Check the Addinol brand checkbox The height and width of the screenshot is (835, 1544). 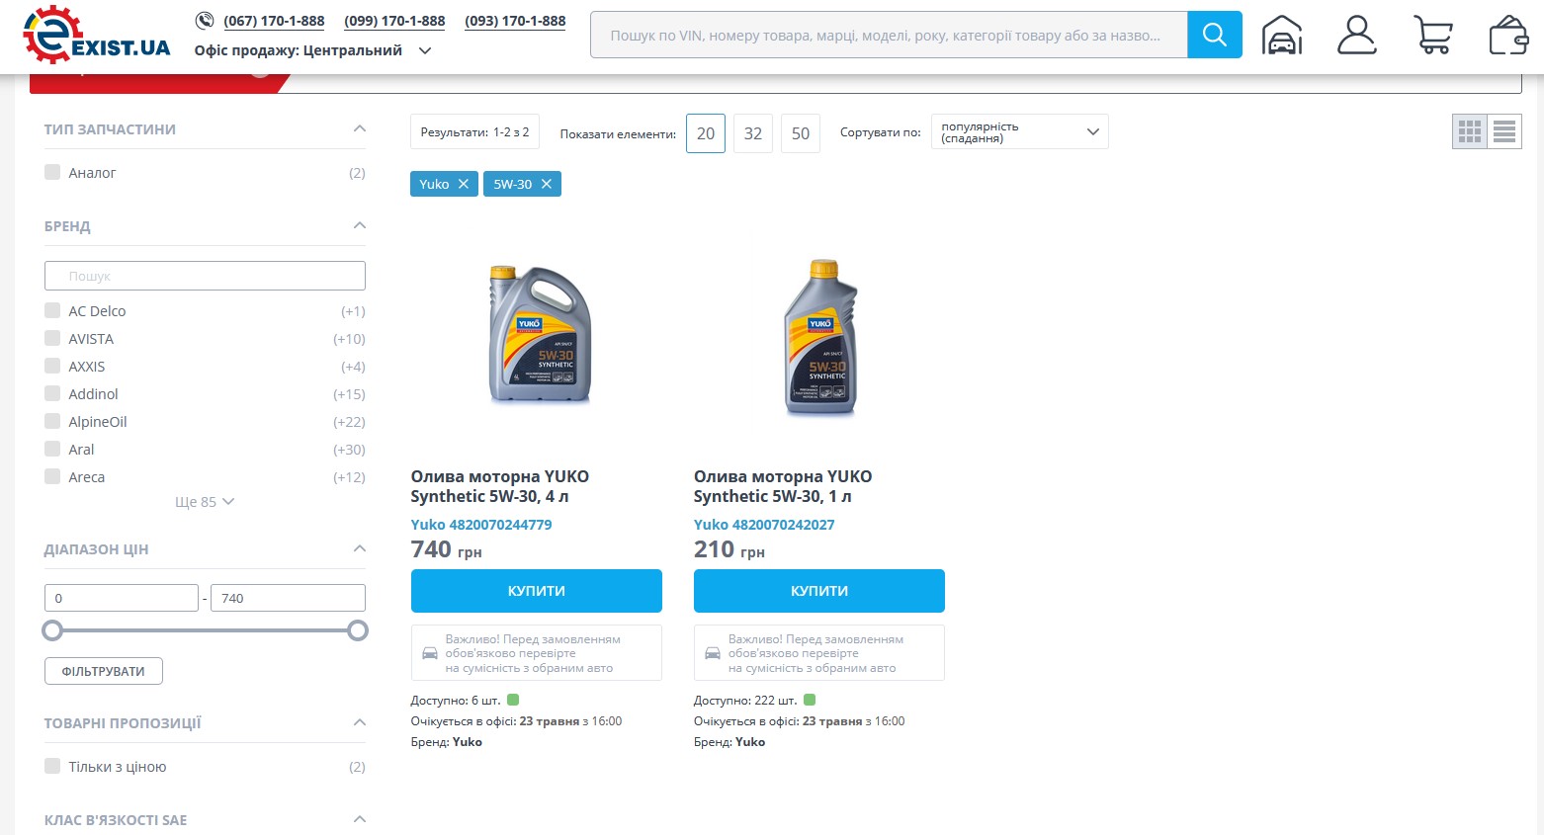tap(52, 393)
